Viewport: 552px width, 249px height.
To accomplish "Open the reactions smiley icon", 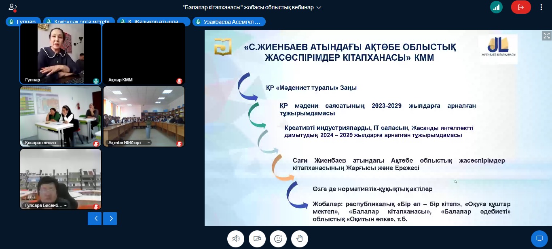I will coord(278,238).
